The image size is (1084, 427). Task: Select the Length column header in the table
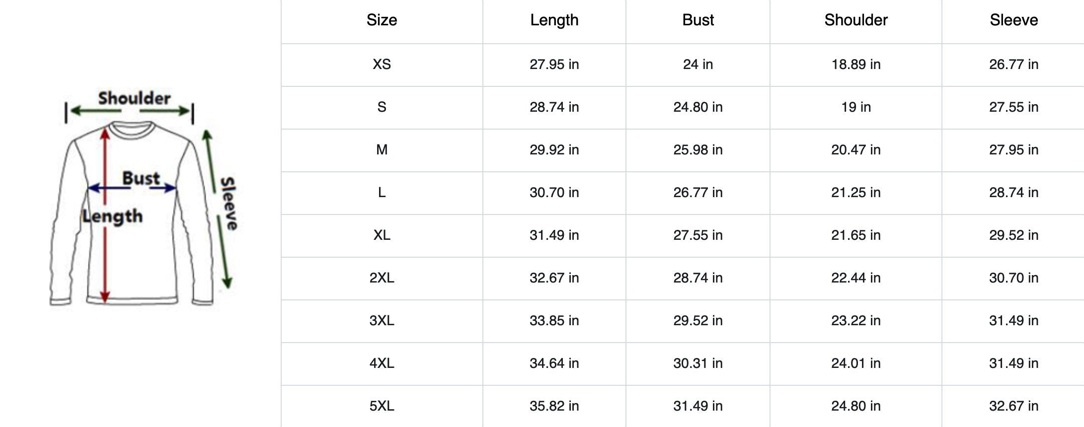click(x=554, y=20)
